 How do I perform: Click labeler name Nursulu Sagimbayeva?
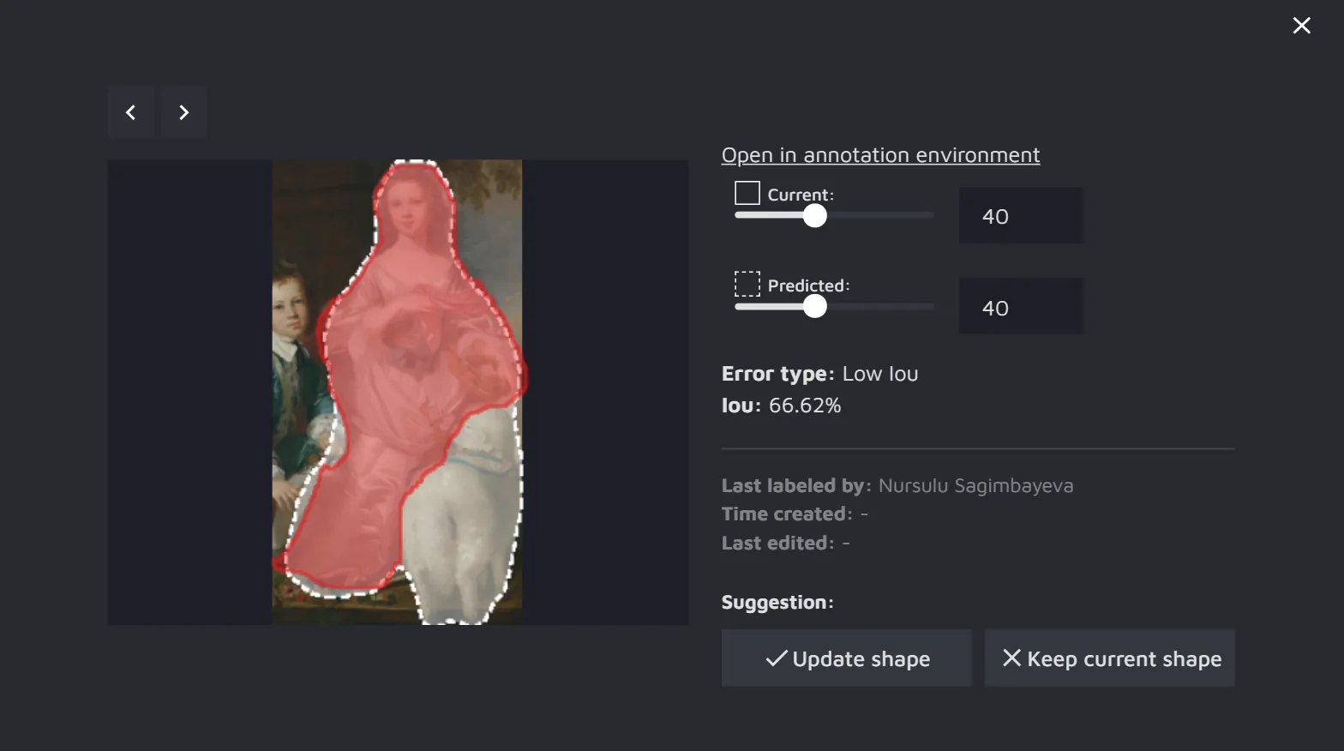(975, 485)
